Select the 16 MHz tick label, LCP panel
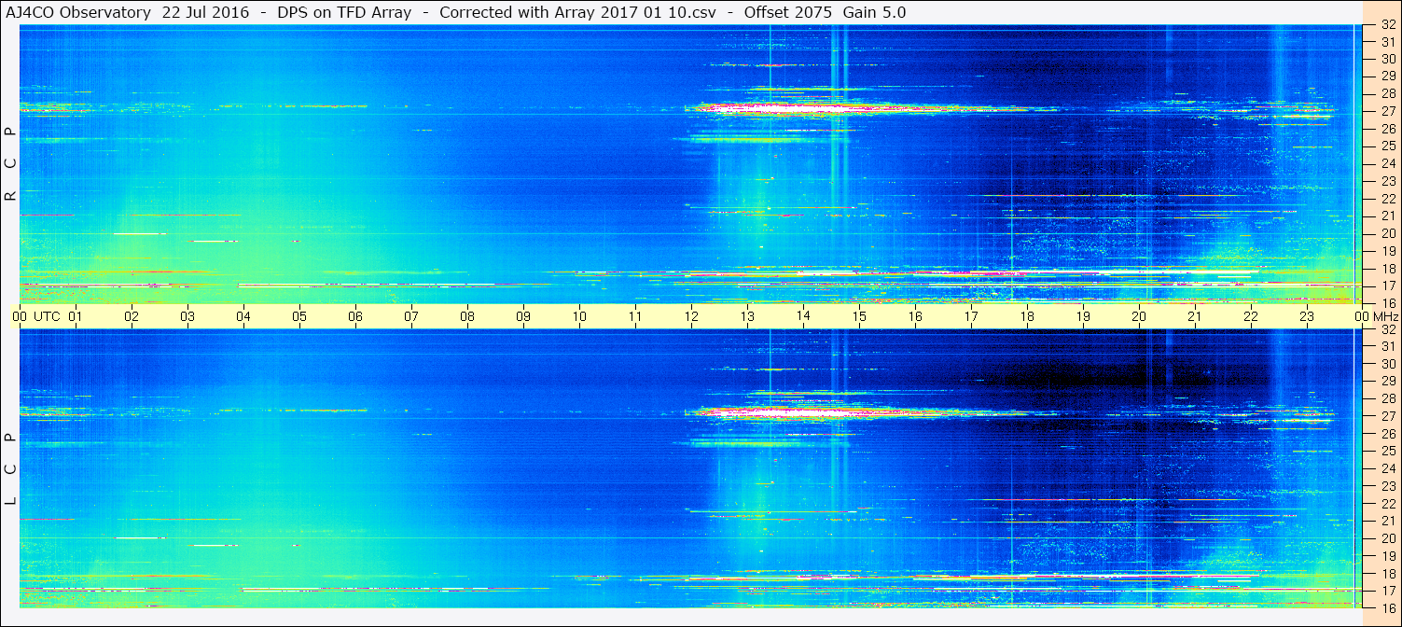The image size is (1402, 627). tap(1387, 607)
